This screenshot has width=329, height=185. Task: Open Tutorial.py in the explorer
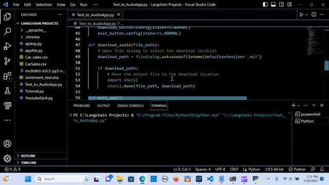(x=34, y=91)
